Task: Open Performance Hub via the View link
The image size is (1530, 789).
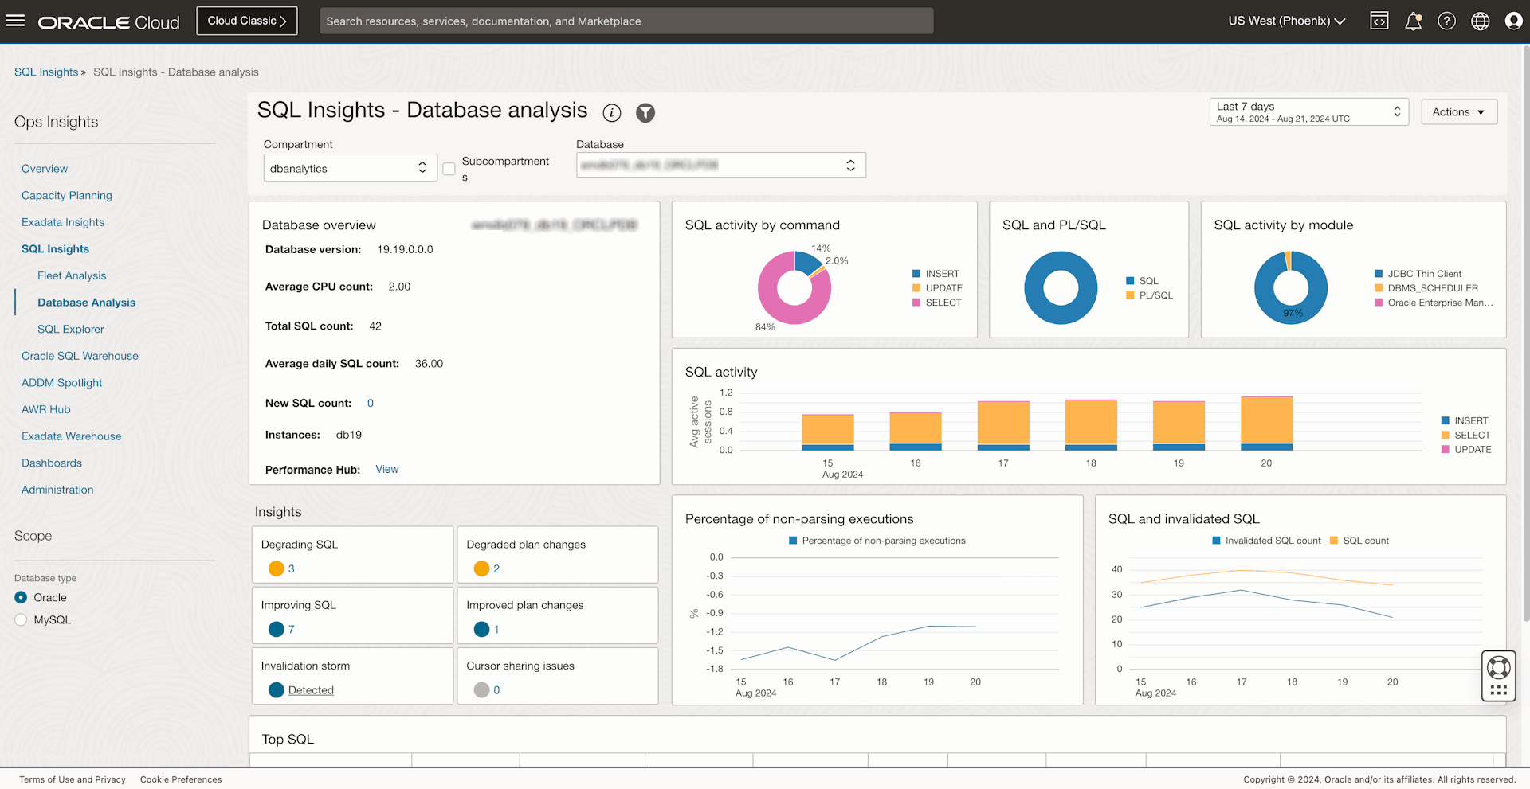Action: coord(386,469)
